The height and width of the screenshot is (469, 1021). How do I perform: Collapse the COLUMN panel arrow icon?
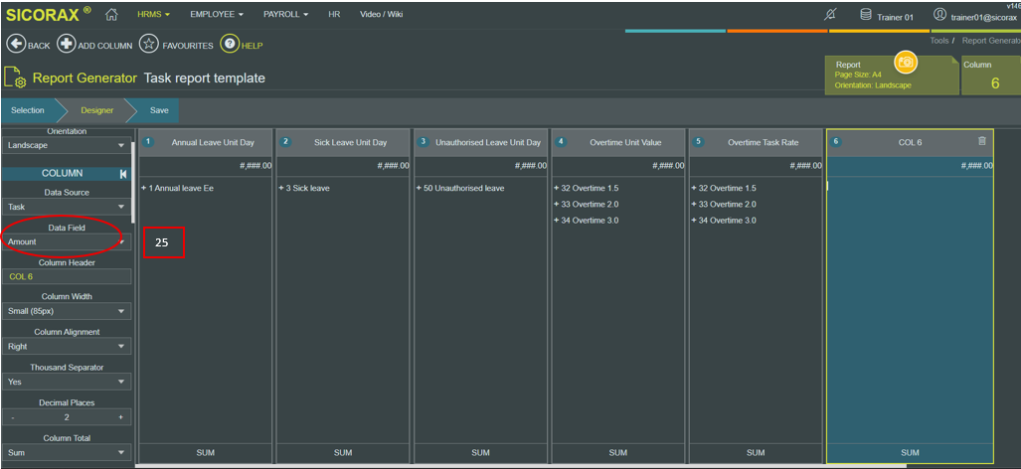123,174
